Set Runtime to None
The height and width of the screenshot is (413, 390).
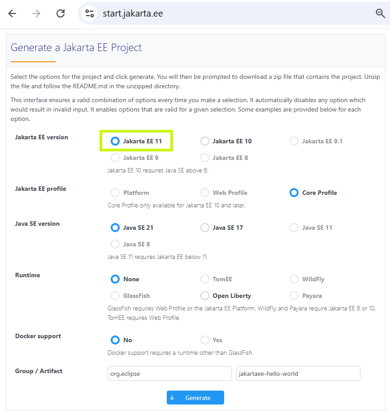115,279
